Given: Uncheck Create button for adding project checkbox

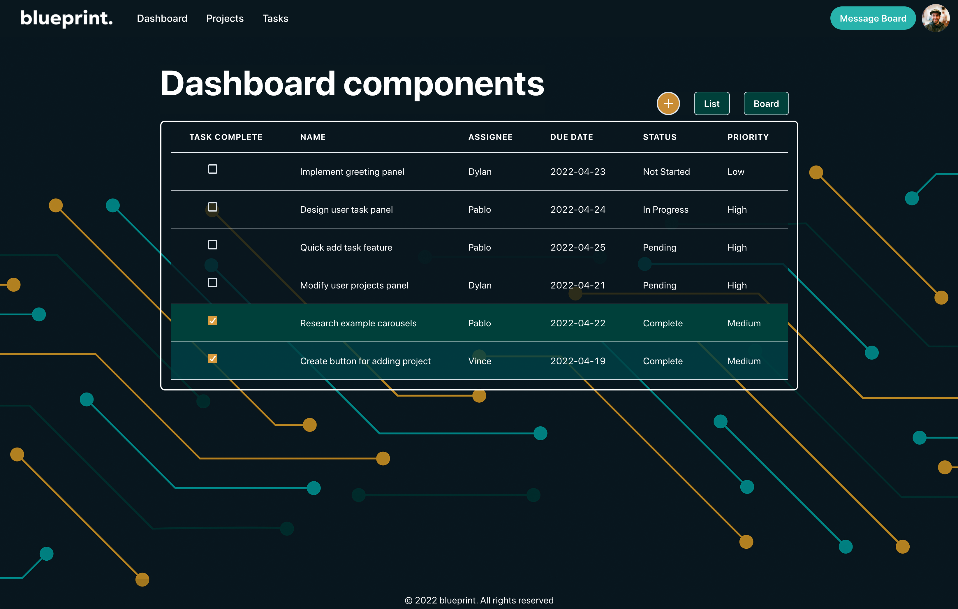Looking at the screenshot, I should [212, 358].
